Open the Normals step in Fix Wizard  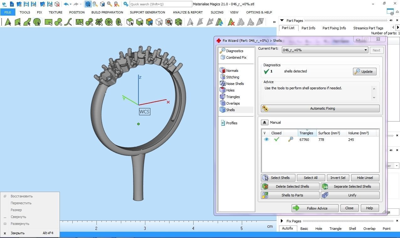[x=232, y=71]
